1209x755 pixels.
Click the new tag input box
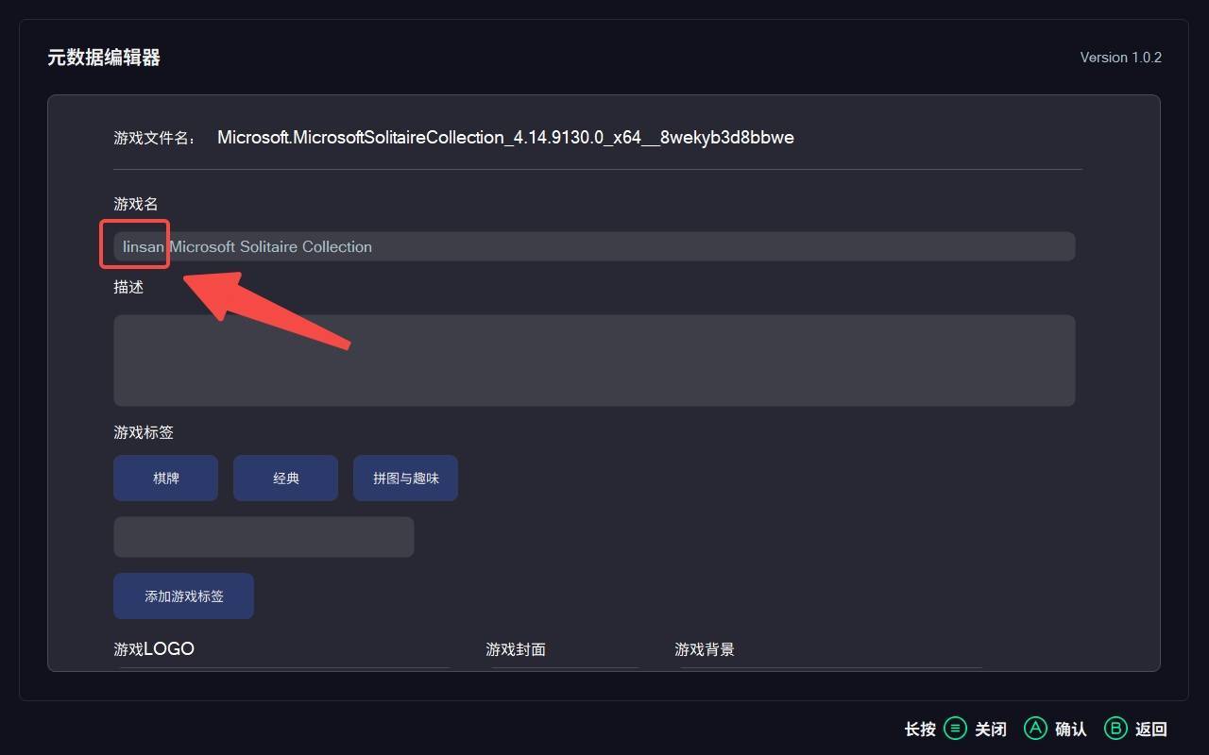tap(264, 537)
